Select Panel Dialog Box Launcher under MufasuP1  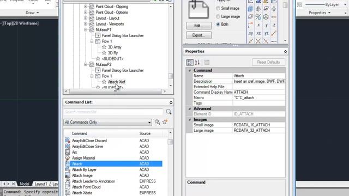[x=123, y=35]
